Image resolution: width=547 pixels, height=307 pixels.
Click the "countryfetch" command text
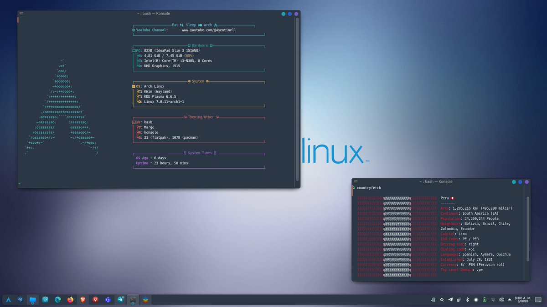tap(369, 188)
